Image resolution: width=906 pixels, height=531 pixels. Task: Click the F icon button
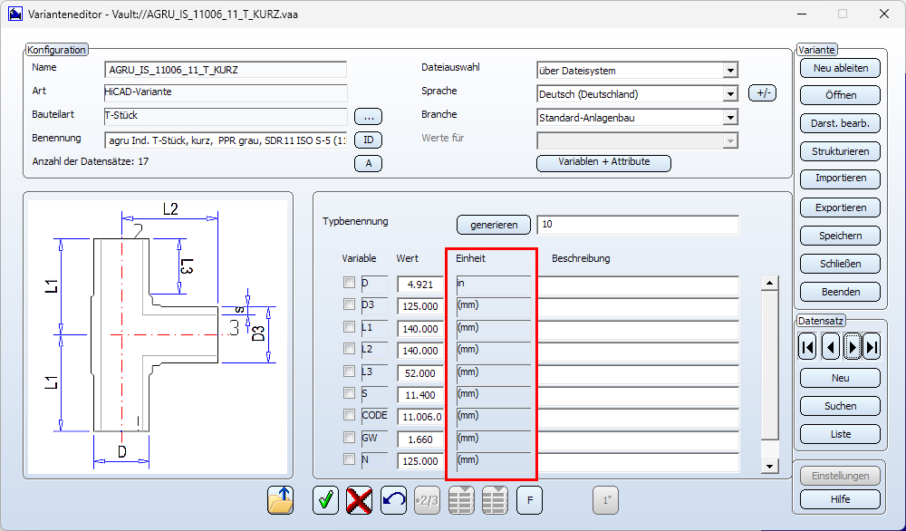(529, 500)
